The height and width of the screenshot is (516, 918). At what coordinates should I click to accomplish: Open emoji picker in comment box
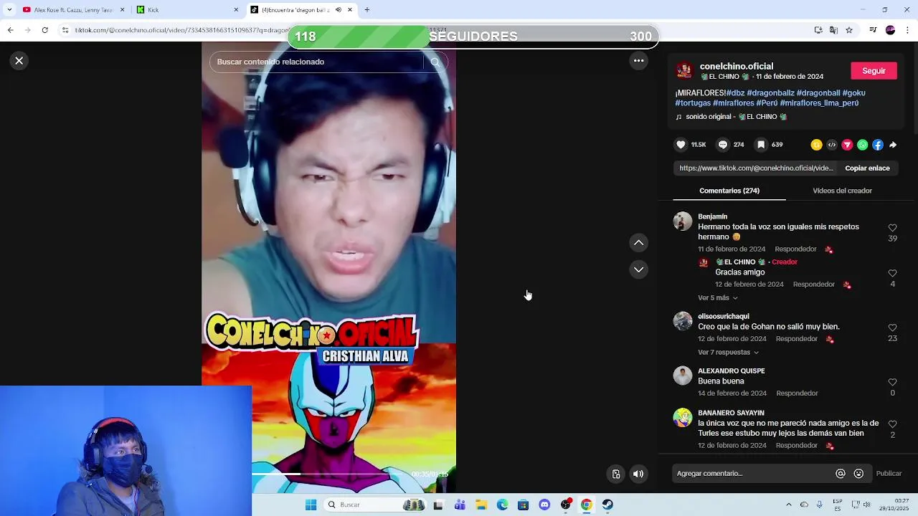tap(858, 474)
